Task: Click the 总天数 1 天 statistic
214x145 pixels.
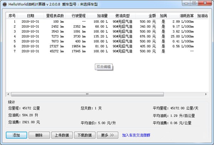Action: pos(91,108)
